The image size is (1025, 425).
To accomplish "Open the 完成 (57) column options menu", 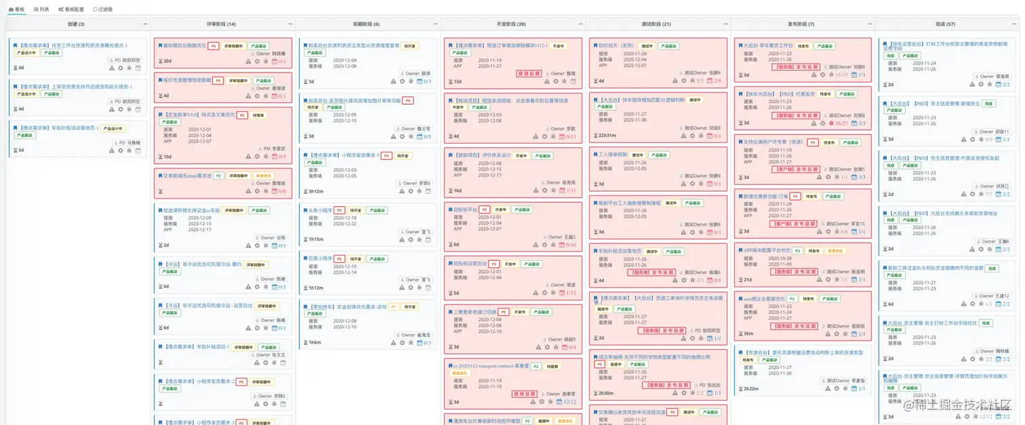I will click(x=1016, y=24).
